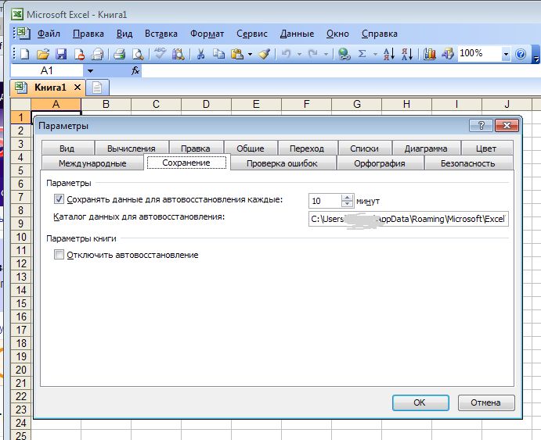Click the AutoSum sigma icon
The height and width of the screenshot is (440, 541).
pyautogui.click(x=362, y=54)
